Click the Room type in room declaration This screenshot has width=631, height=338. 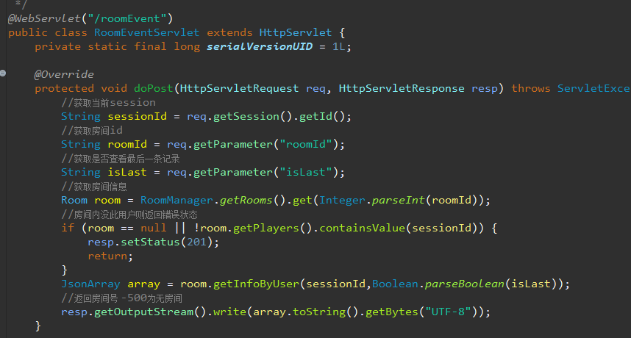pyautogui.click(x=74, y=200)
